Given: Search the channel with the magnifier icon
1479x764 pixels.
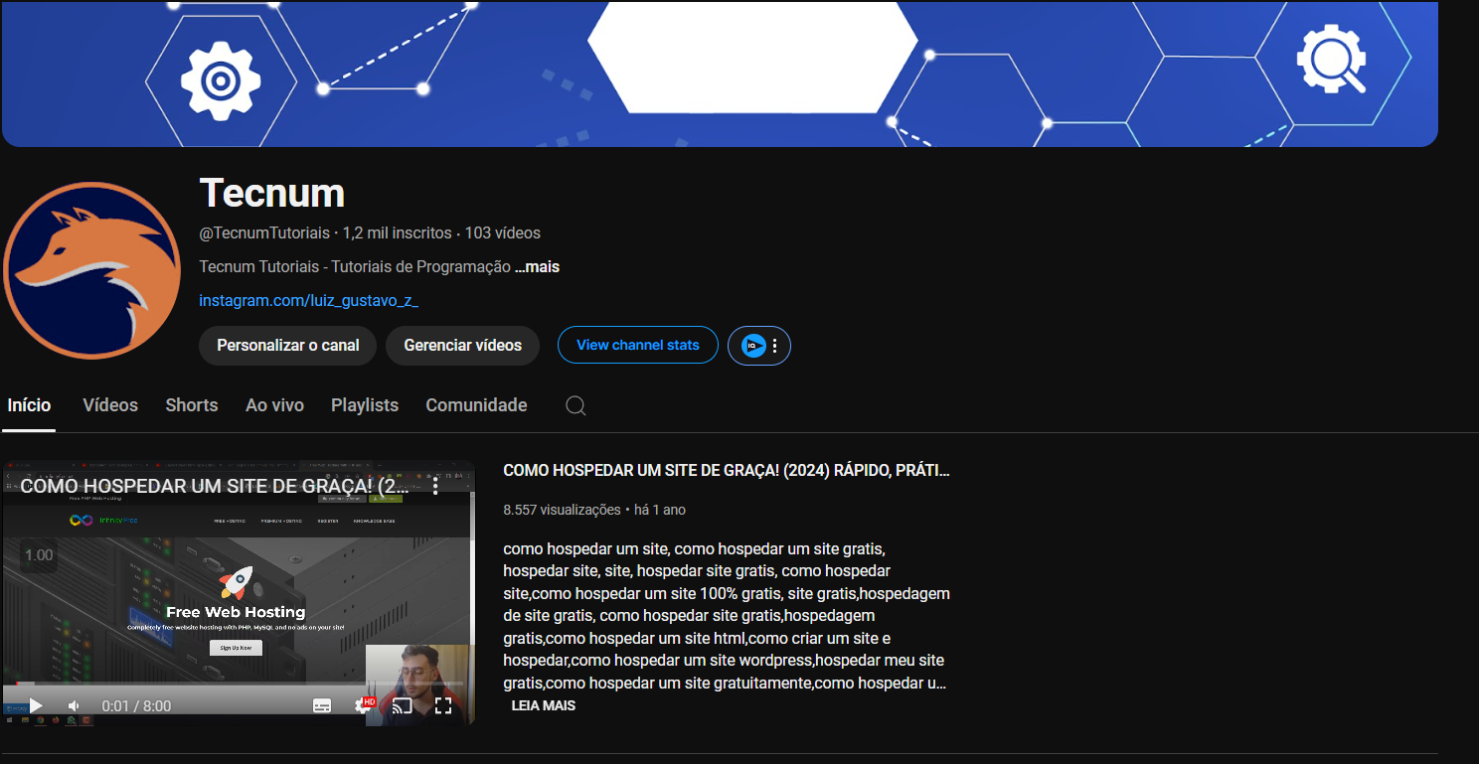Looking at the screenshot, I should [x=575, y=405].
